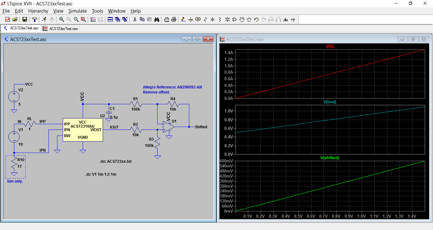Screen dimensions: 433x230
Task: Select the Resistor component tool
Action: (205, 20)
